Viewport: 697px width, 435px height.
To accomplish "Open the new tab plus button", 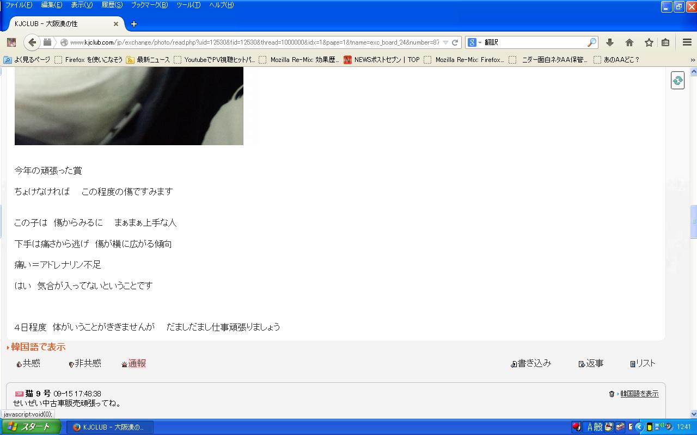I will tap(134, 24).
